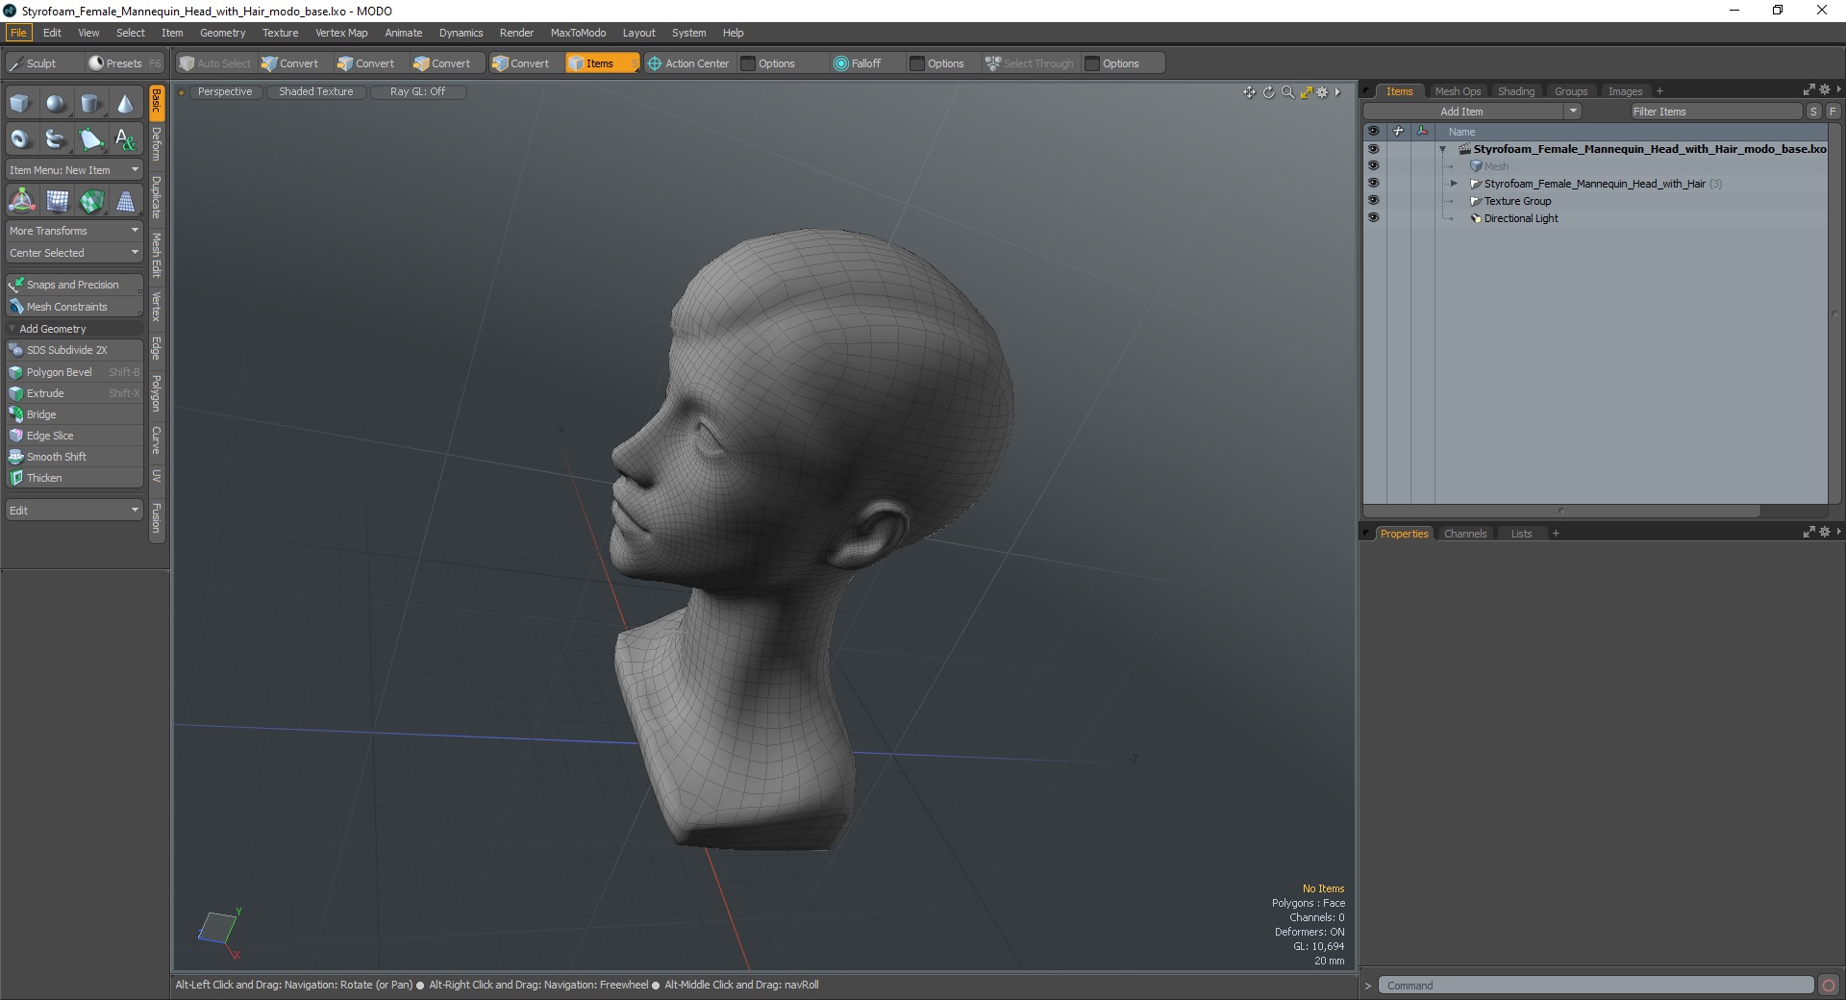1846x1000 pixels.
Task: Select the Cylinder primitive tool
Action: (90, 104)
